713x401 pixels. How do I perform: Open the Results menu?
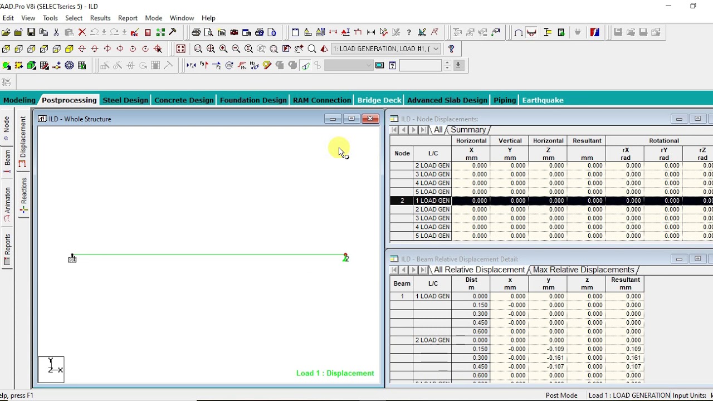tap(100, 18)
